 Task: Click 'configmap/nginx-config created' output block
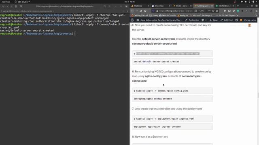click(172, 99)
